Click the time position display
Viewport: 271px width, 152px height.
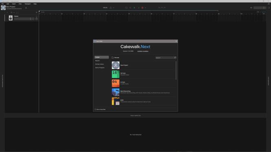pos(162,8)
